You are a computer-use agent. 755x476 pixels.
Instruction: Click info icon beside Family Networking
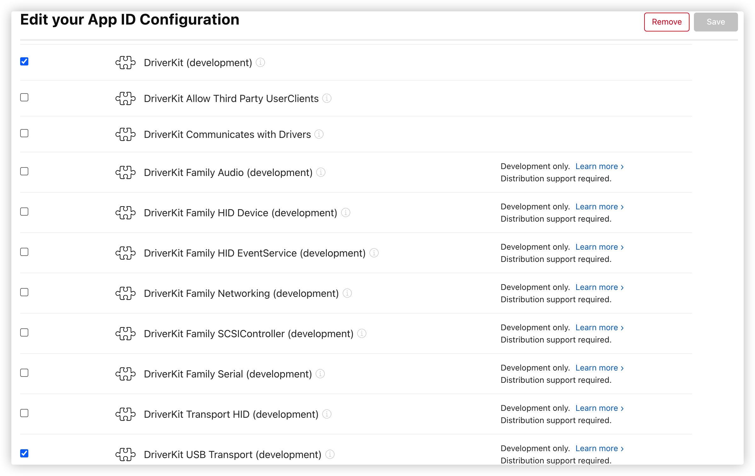[347, 293]
